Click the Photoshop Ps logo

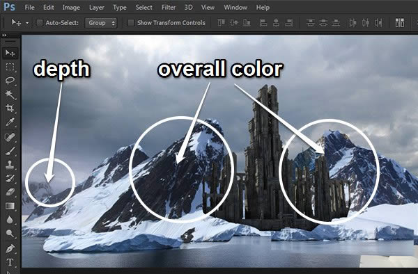[9, 7]
